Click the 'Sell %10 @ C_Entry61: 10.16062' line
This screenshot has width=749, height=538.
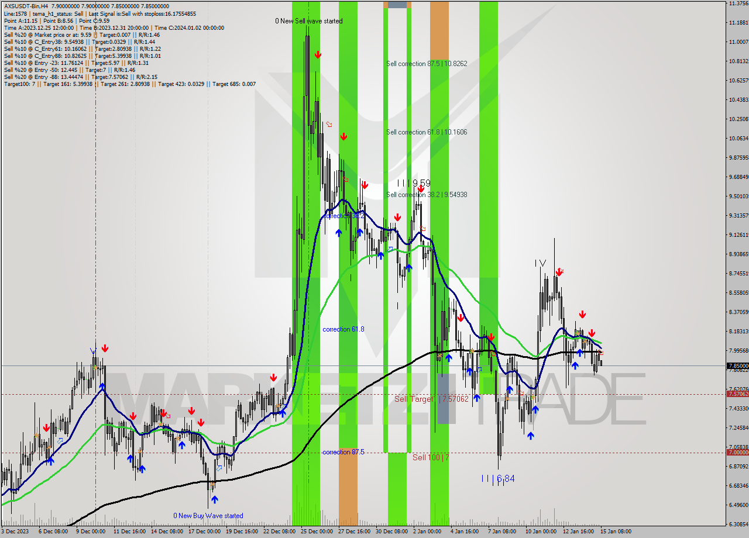click(82, 49)
